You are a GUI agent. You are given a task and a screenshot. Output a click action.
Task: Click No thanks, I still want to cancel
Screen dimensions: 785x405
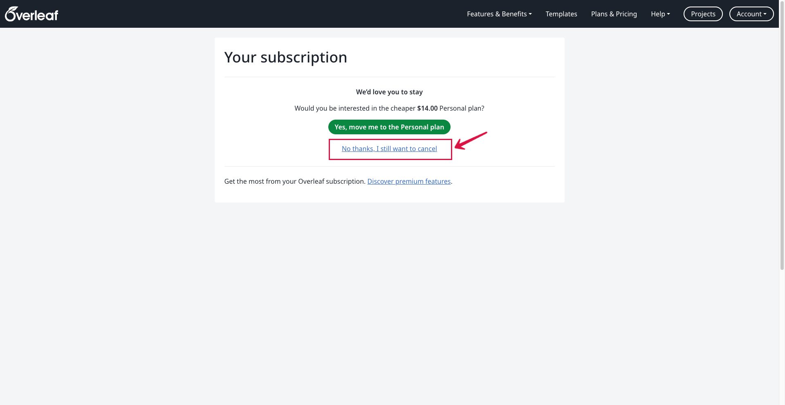[x=389, y=149]
